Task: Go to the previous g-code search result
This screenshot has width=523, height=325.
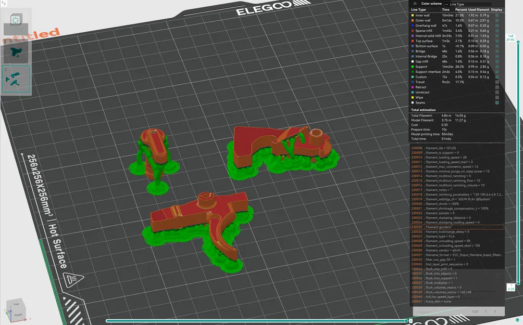Action: tap(485, 311)
